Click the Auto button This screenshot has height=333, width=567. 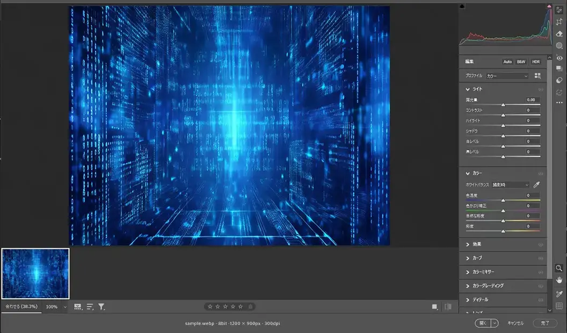pyautogui.click(x=507, y=62)
